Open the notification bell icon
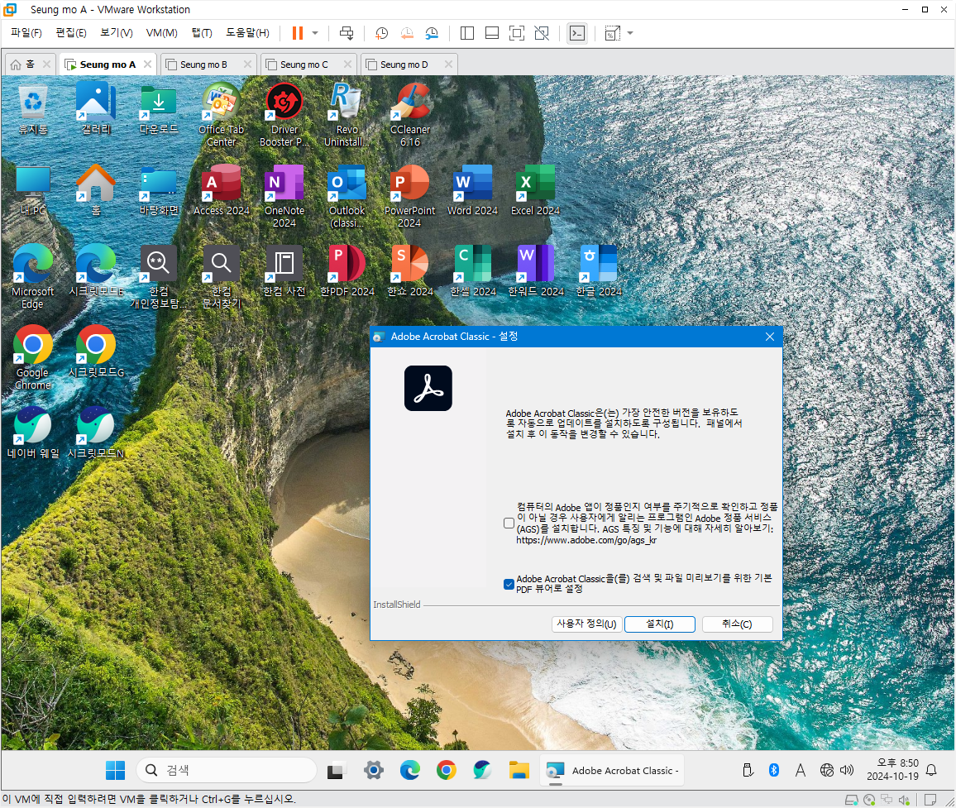 point(931,770)
